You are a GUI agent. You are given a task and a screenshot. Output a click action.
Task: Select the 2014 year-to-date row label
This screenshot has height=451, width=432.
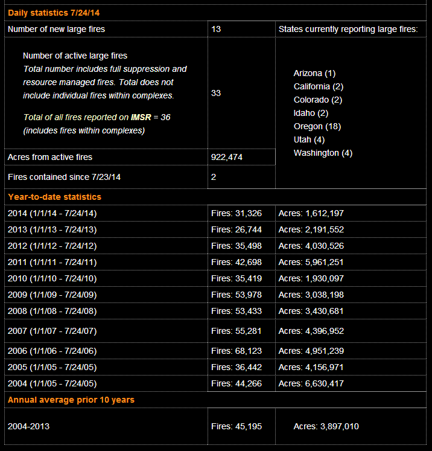coord(52,213)
